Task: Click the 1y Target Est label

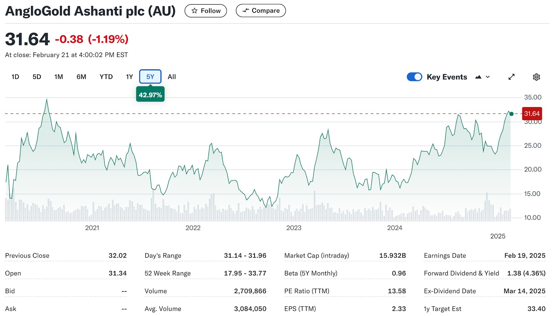Action: point(443,309)
